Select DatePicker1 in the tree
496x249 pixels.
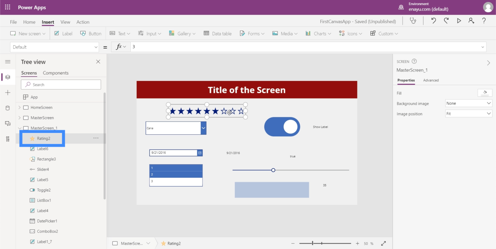pos(47,221)
